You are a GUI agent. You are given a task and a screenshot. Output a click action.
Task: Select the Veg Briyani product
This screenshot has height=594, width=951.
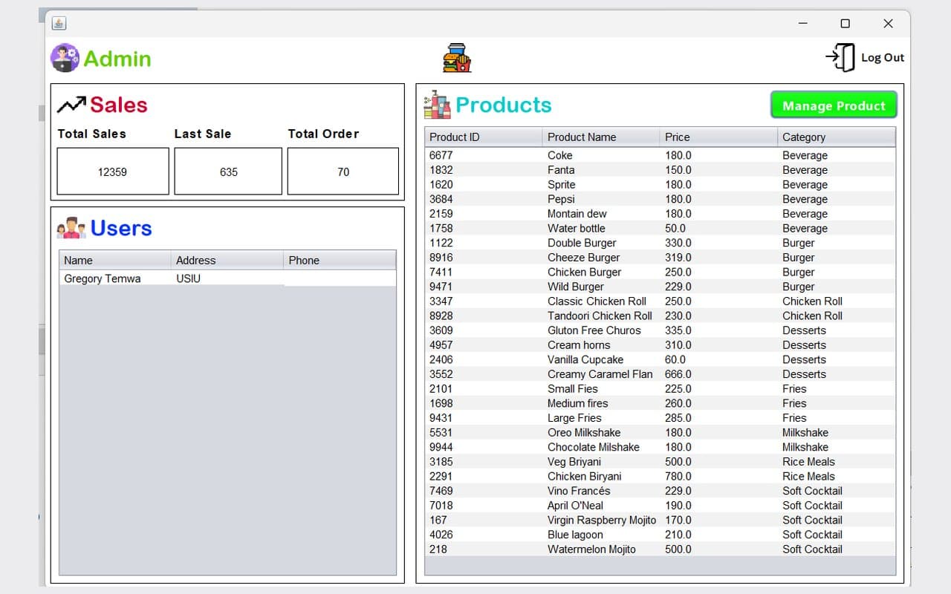[x=574, y=462]
